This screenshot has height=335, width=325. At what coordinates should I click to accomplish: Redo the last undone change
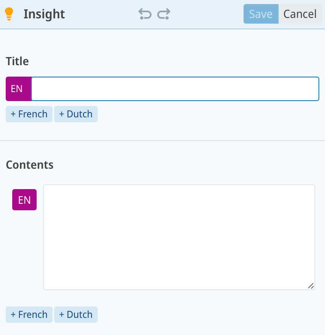pyautogui.click(x=164, y=14)
